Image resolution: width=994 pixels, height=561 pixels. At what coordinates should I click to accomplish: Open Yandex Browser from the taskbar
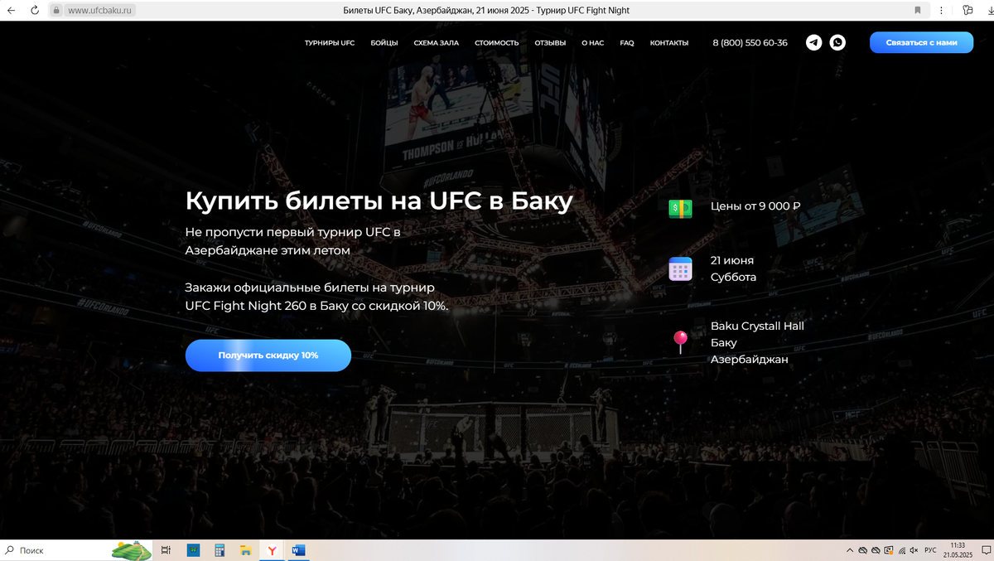(x=271, y=550)
